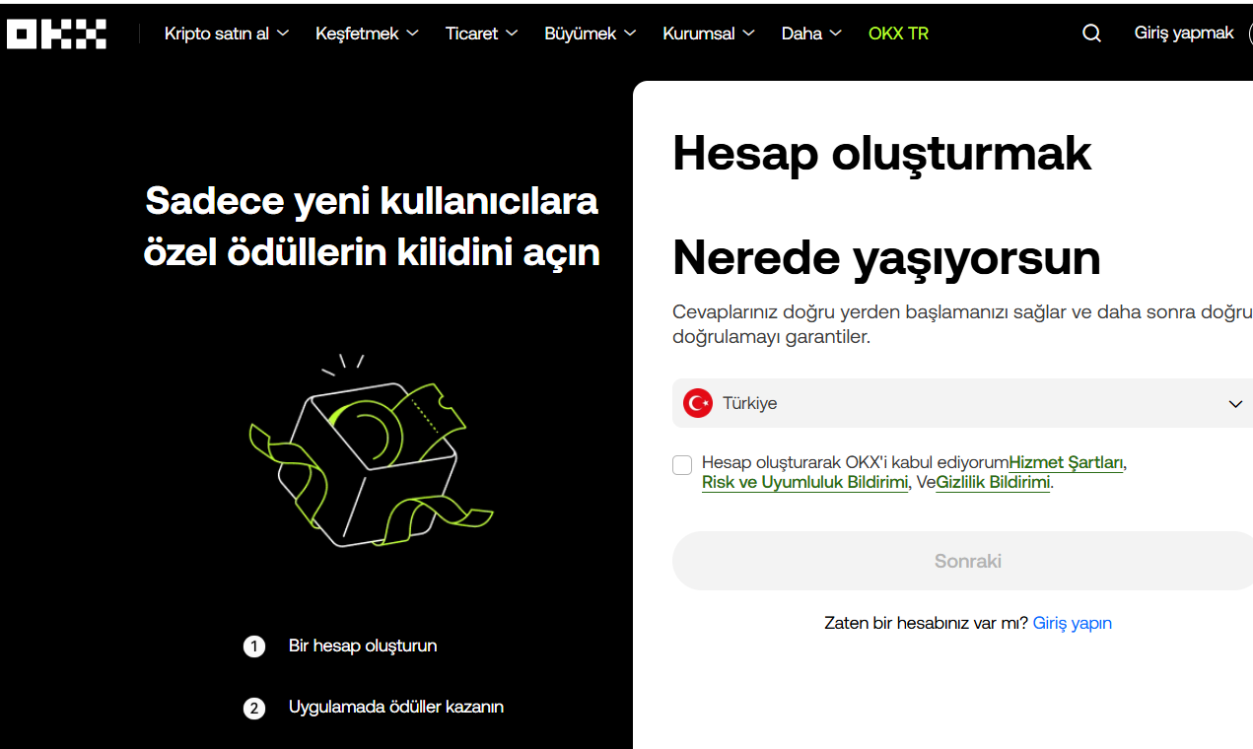Click the Türkiye flag icon
This screenshot has width=1253, height=749.
(x=698, y=403)
